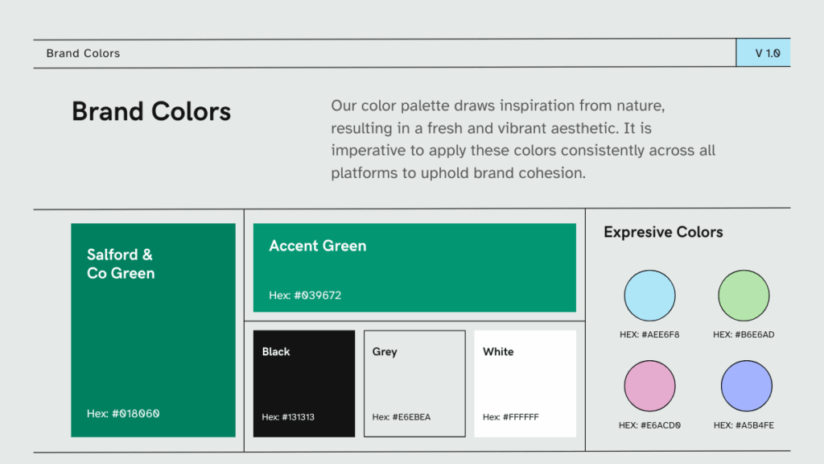Choose the periwinkle purple color circle
The width and height of the screenshot is (824, 464).
tap(746, 386)
